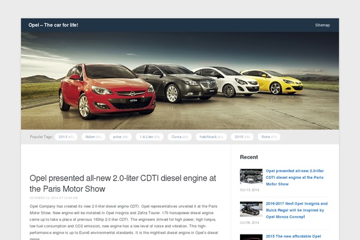Select the price popular tag

point(121,137)
